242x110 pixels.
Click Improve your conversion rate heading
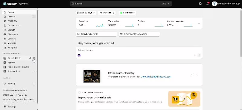pos(95,98)
